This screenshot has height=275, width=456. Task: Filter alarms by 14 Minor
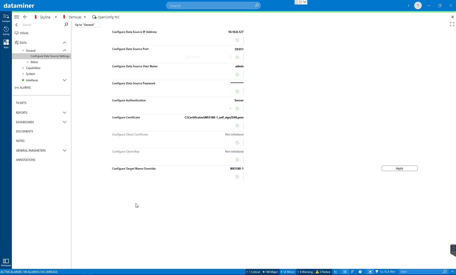pos(287,272)
